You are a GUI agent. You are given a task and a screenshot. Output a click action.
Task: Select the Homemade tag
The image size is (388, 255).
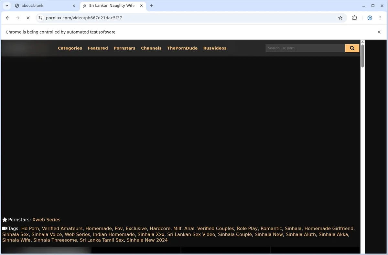click(x=99, y=229)
